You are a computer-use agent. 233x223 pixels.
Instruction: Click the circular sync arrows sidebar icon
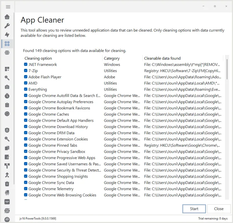[x=7, y=114]
